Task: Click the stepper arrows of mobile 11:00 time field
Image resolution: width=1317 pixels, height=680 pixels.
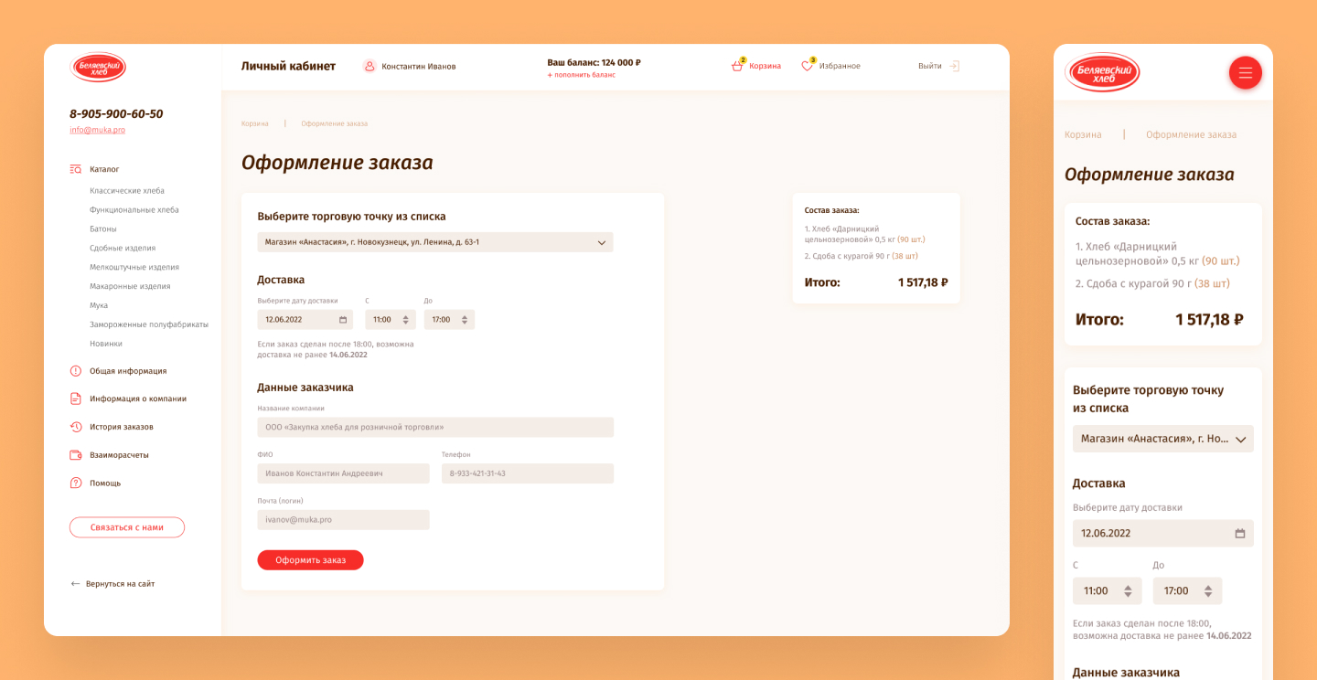Action: [1128, 591]
